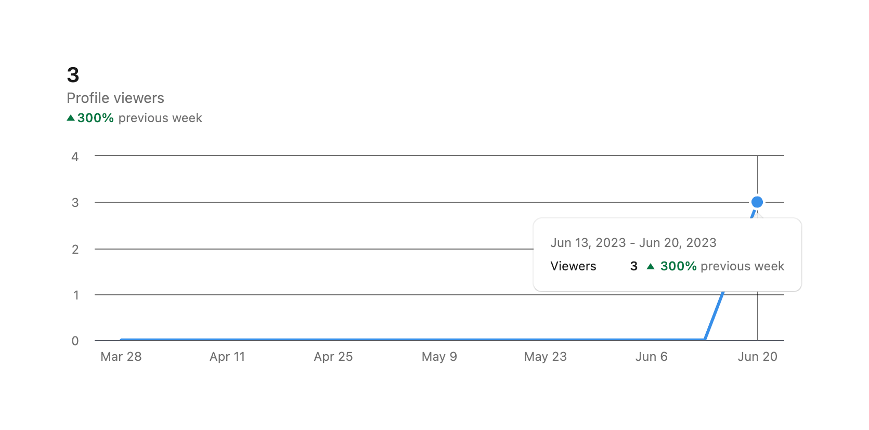
Task: Select the Profile viewers label
Action: pyautogui.click(x=115, y=98)
